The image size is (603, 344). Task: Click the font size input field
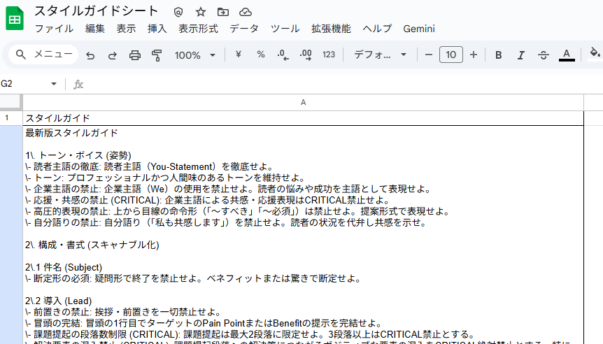pyautogui.click(x=451, y=55)
